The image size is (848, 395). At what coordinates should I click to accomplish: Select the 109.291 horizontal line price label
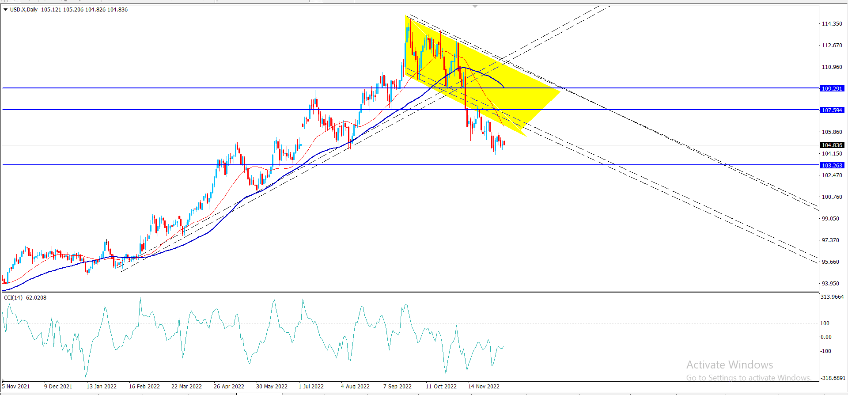click(x=832, y=88)
